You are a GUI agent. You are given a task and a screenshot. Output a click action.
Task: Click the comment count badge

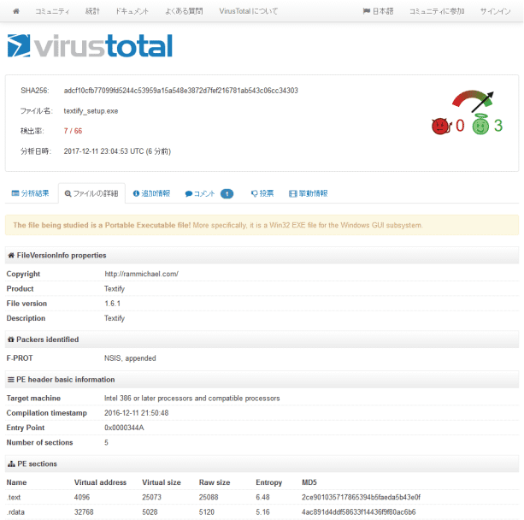[x=227, y=193]
